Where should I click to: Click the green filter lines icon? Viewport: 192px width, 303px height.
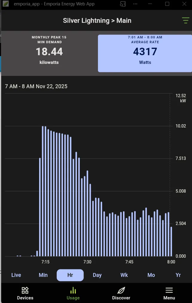click(185, 20)
